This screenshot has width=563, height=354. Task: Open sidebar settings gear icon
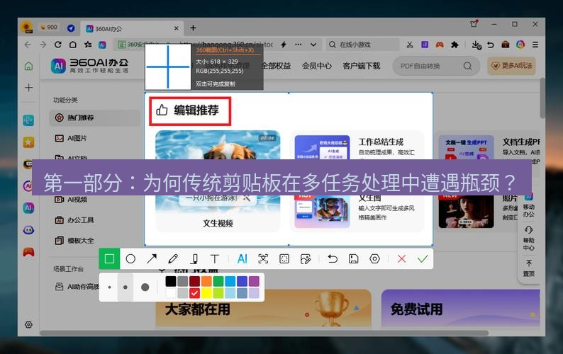(x=29, y=324)
